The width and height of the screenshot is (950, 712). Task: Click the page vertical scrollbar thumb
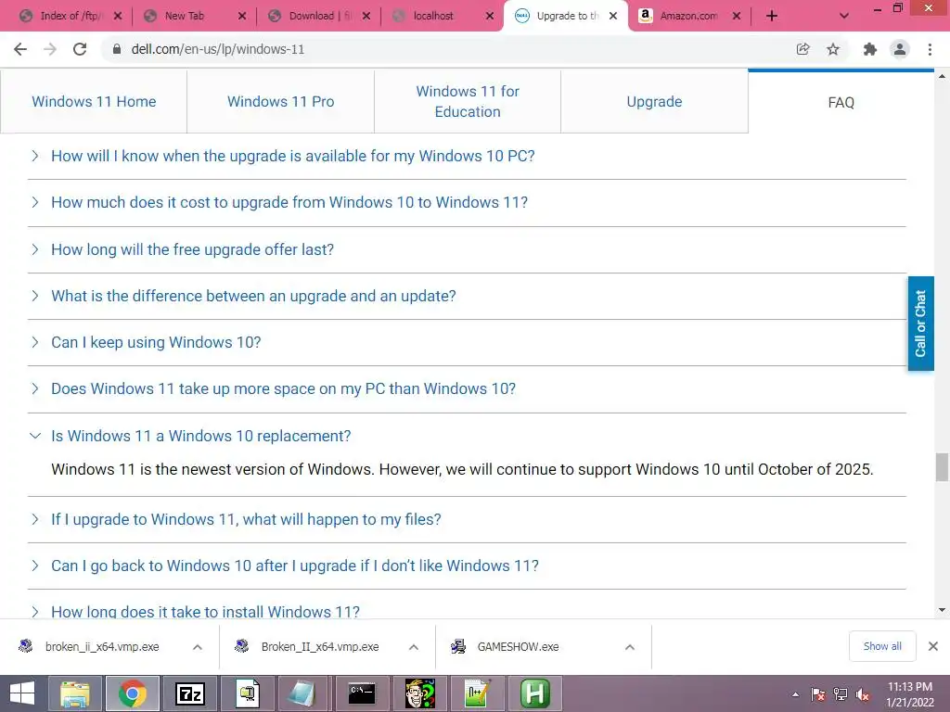click(942, 467)
